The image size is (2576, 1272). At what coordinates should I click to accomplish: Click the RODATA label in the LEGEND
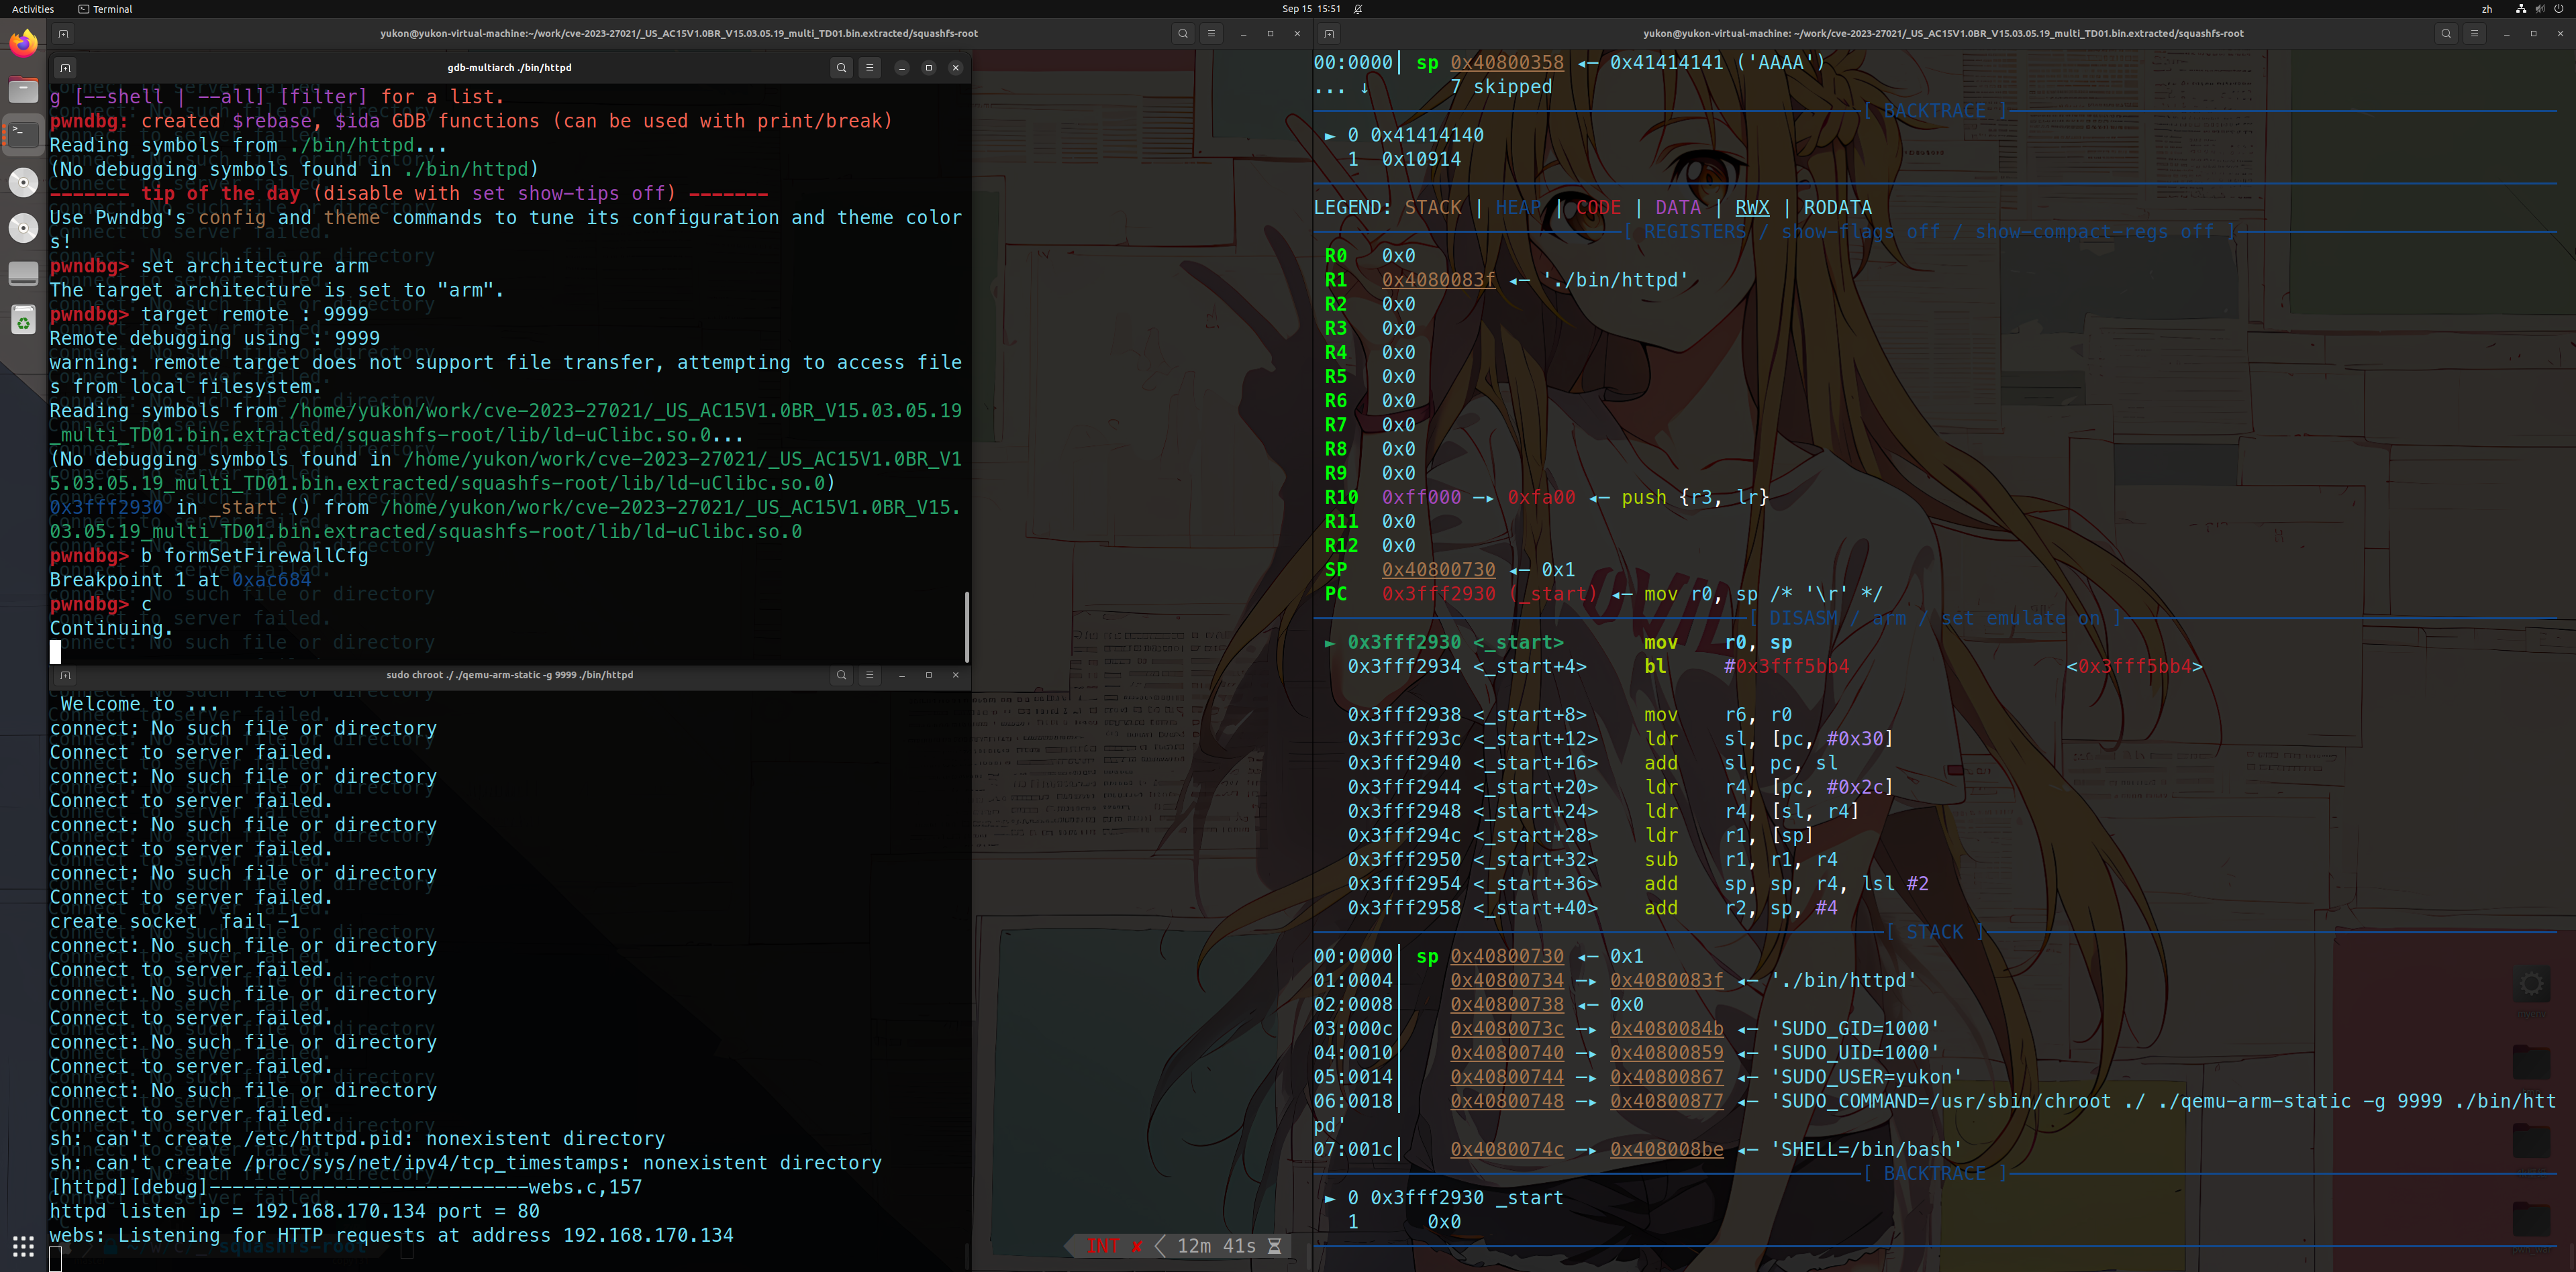tap(1837, 208)
